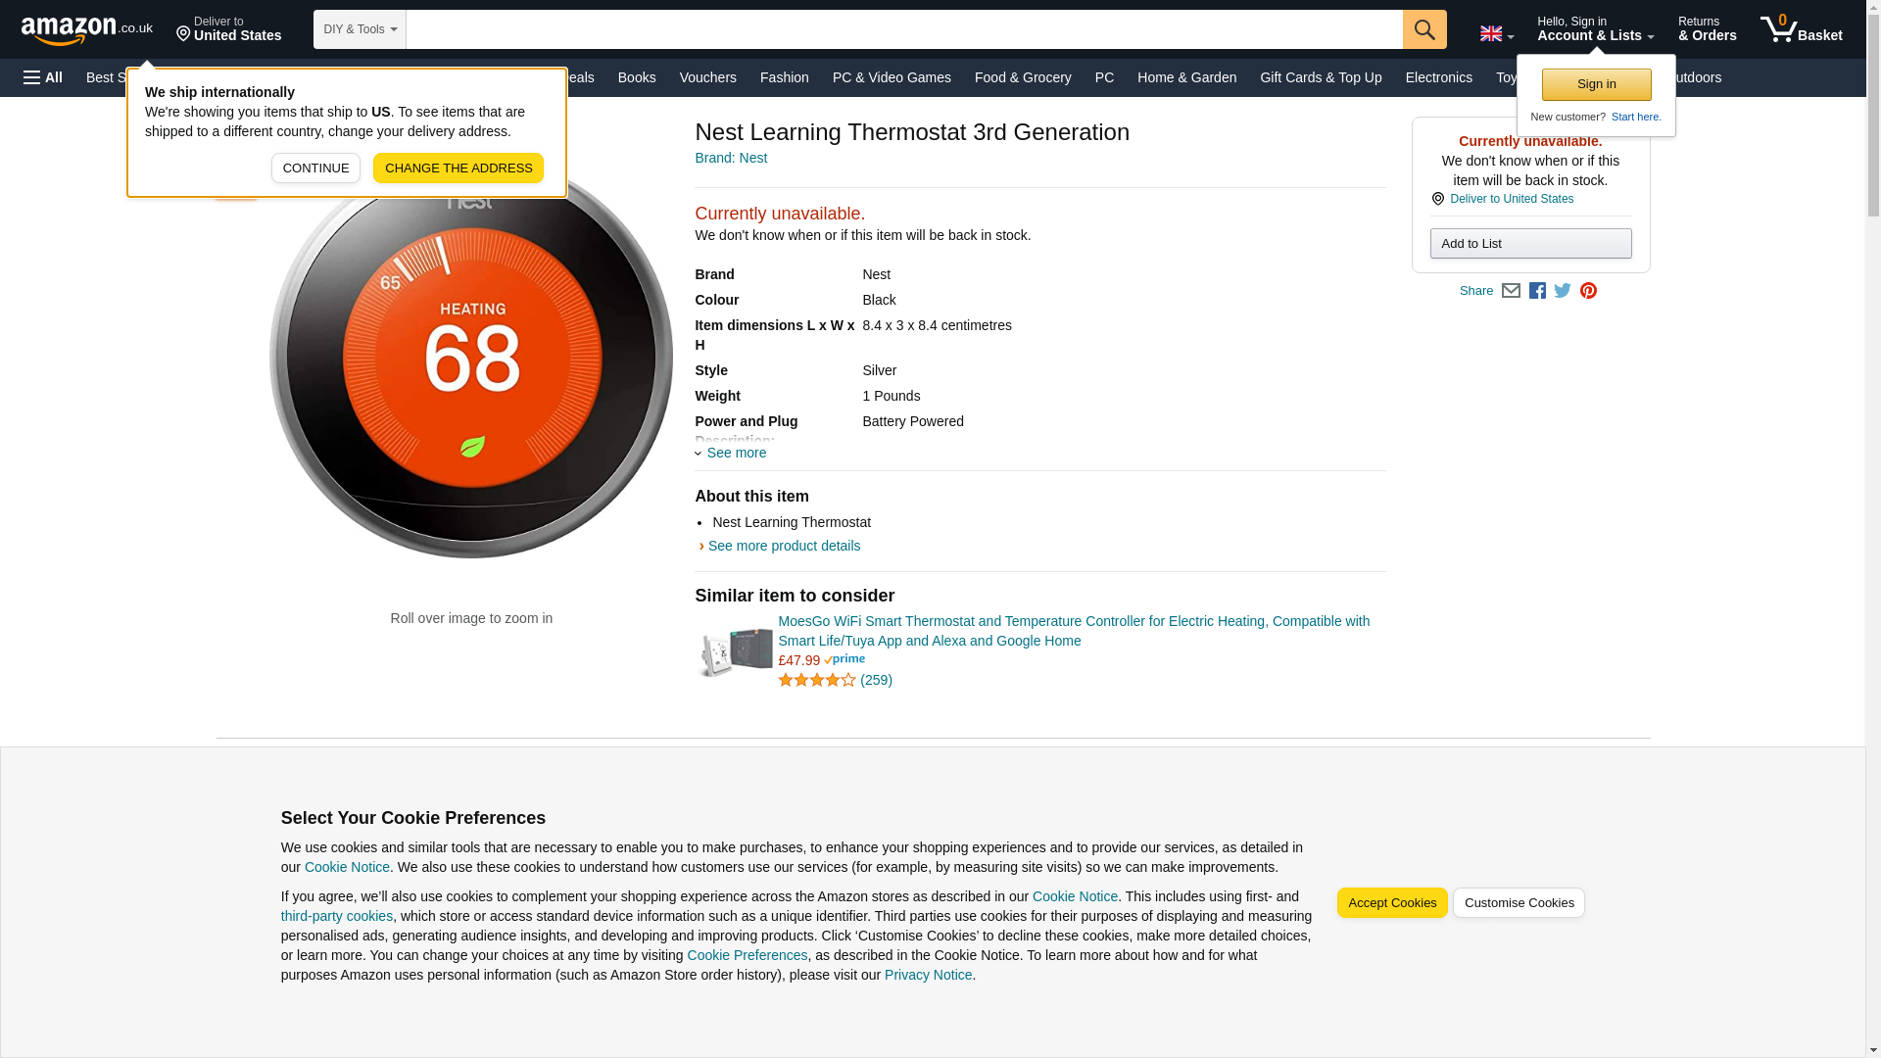Open the All hamburger menu

[43, 77]
